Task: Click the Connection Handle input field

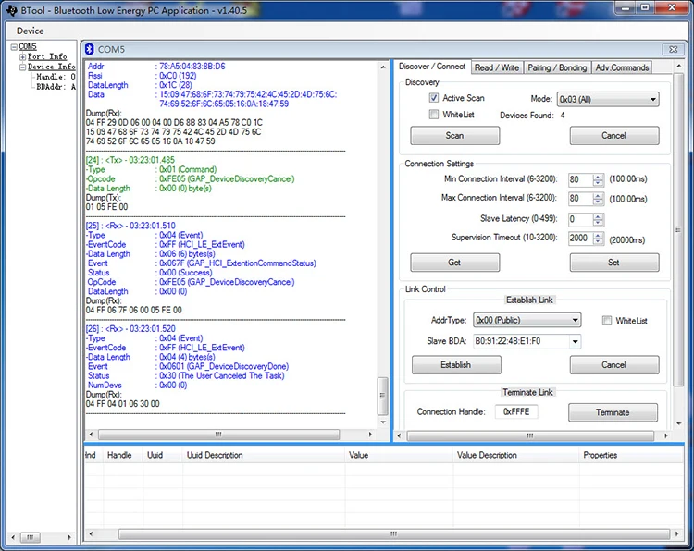Action: coord(516,411)
